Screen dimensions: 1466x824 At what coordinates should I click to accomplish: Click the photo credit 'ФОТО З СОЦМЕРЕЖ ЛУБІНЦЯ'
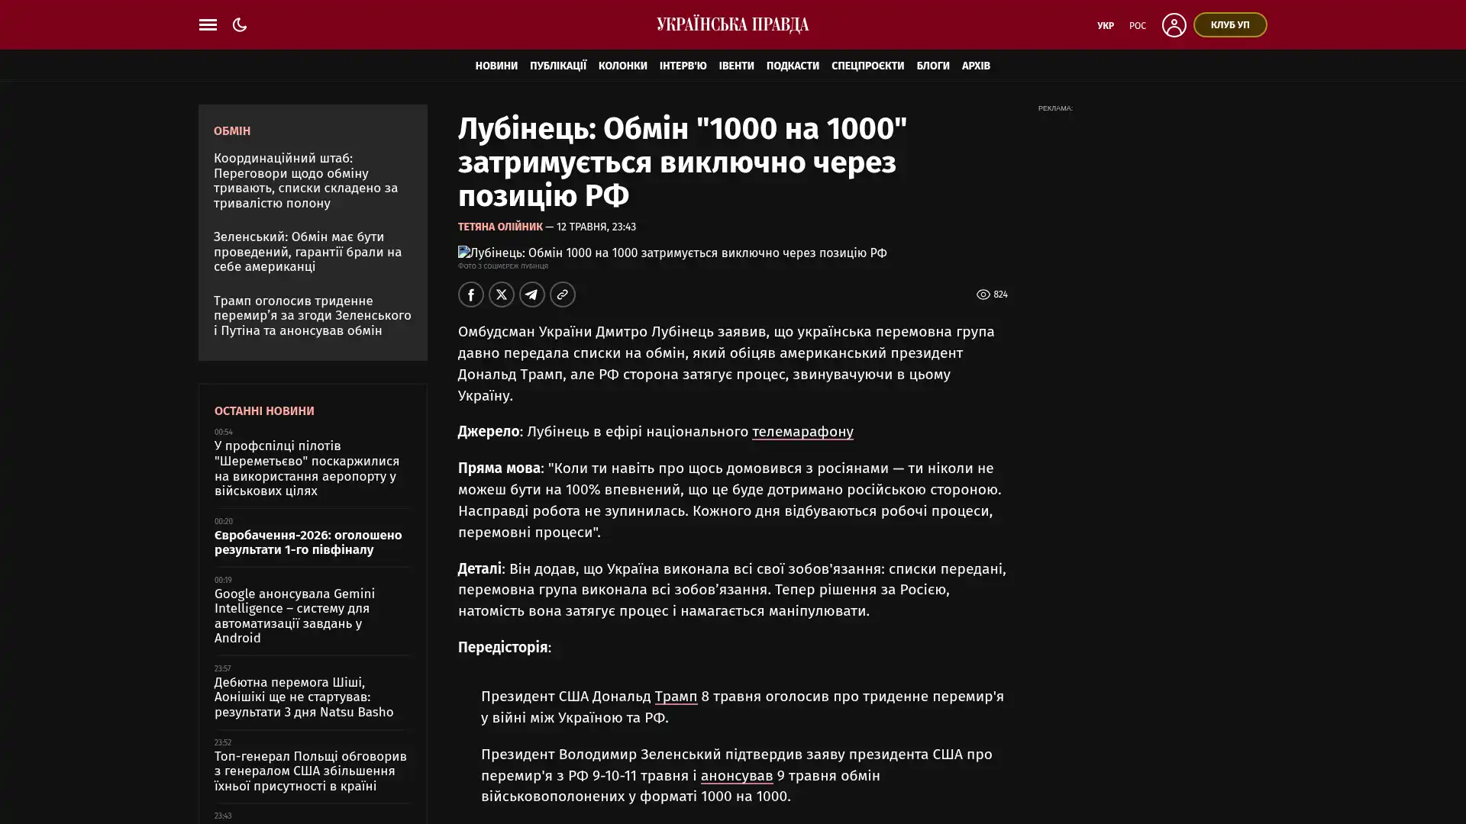click(503, 266)
